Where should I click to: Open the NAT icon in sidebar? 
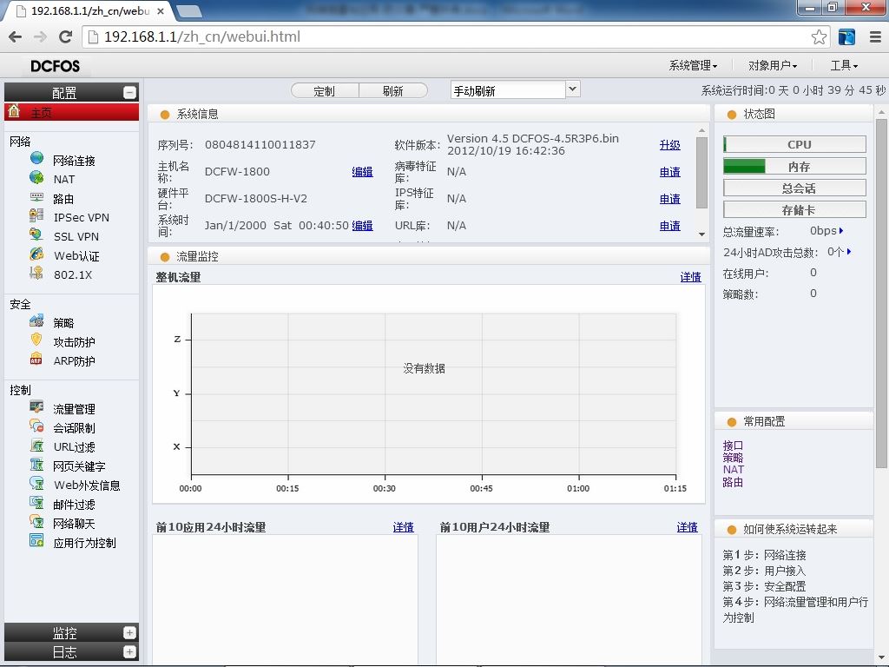(36, 177)
